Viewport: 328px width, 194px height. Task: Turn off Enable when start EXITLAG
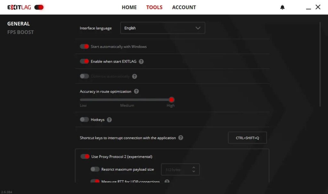pyautogui.click(x=84, y=61)
